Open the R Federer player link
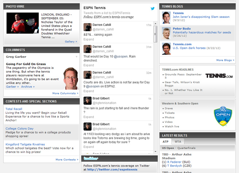Screen dimensions: 239x173 tap(174, 162)
